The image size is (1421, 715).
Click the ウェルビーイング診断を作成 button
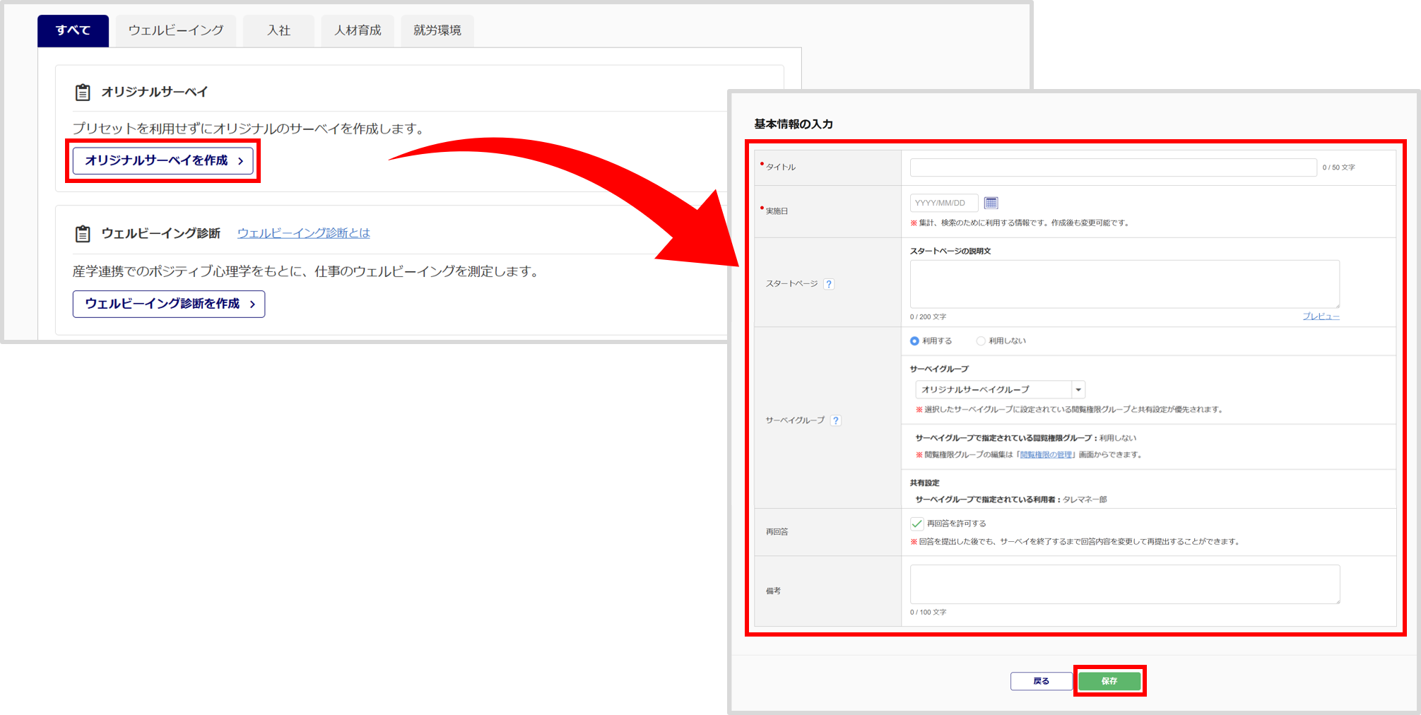pos(169,304)
